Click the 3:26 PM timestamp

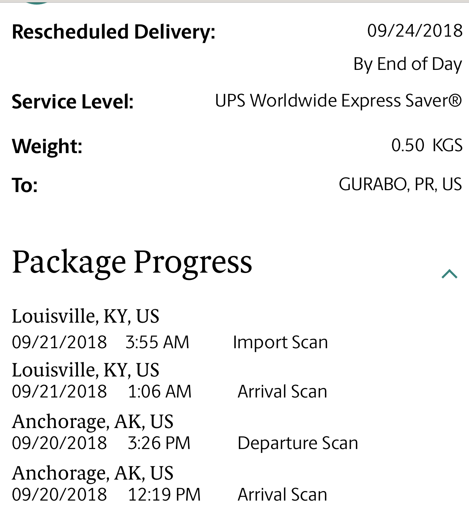(159, 443)
